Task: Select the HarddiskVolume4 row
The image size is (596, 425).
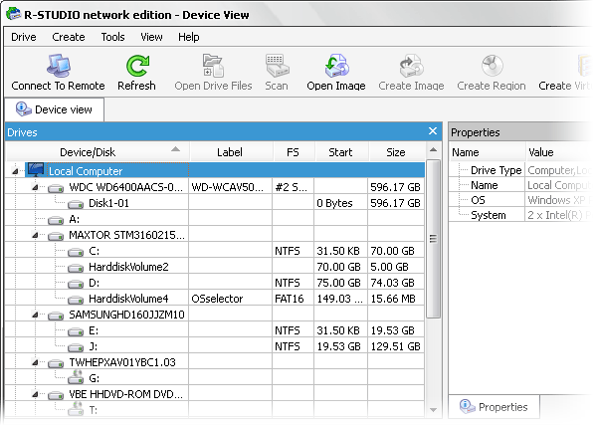Action: click(215, 299)
